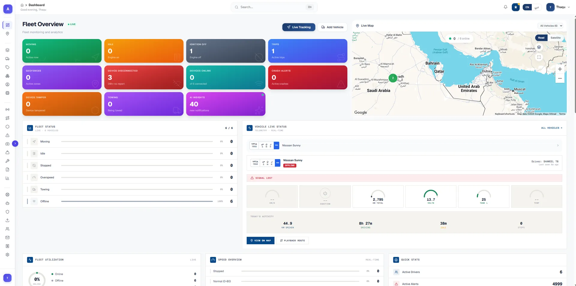Open the Trips card
Image resolution: width=576 pixels, height=286 pixels.
pos(307,51)
